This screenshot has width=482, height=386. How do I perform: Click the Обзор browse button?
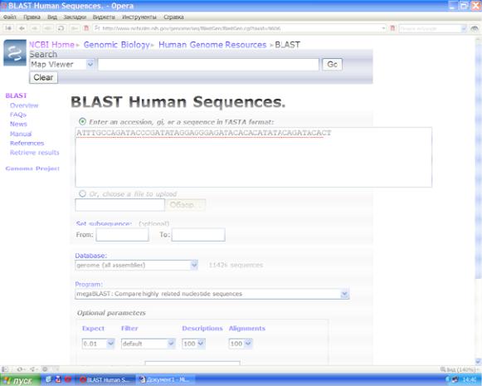pos(185,205)
